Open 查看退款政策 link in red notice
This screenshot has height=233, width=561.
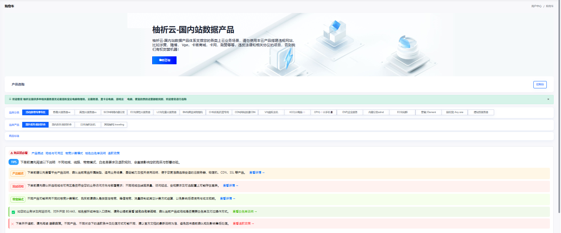pyautogui.click(x=244, y=224)
